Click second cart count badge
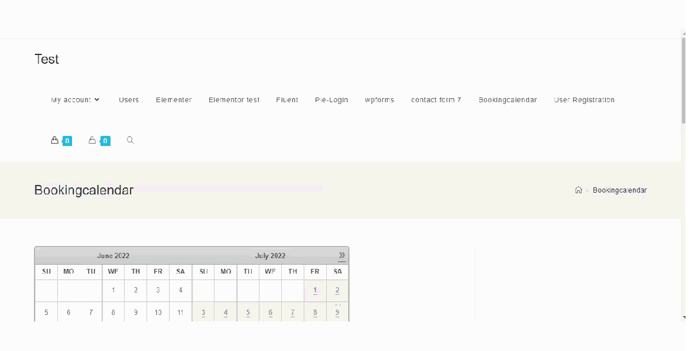 [x=105, y=141]
